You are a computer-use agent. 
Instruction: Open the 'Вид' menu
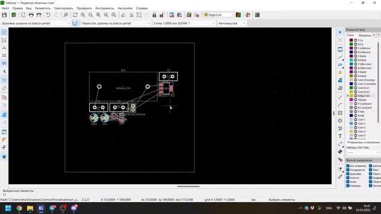point(29,8)
